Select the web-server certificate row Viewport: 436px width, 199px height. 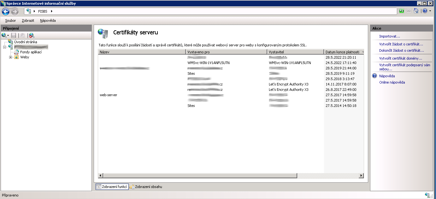coord(109,95)
